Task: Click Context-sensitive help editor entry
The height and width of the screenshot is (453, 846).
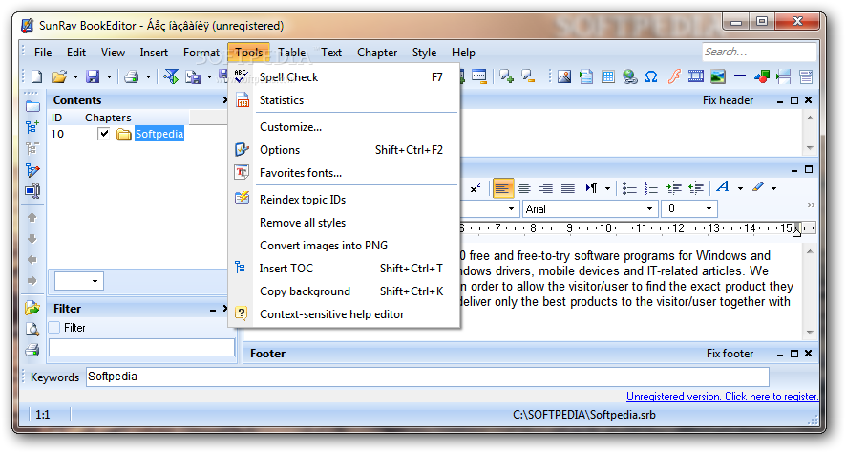Action: [345, 314]
